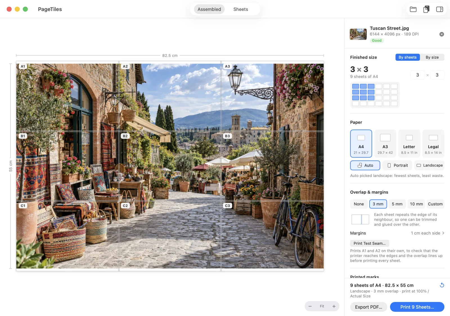Set overlap to 3 mm
Viewport: 450px width, 316px height.
pyautogui.click(x=378, y=204)
